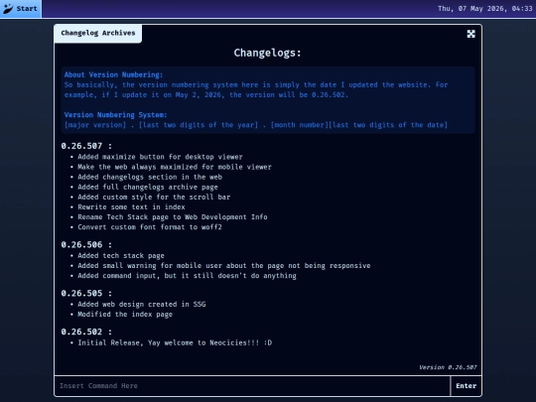Click 'Added web design created in SSG'
The height and width of the screenshot is (402, 536).
point(142,304)
